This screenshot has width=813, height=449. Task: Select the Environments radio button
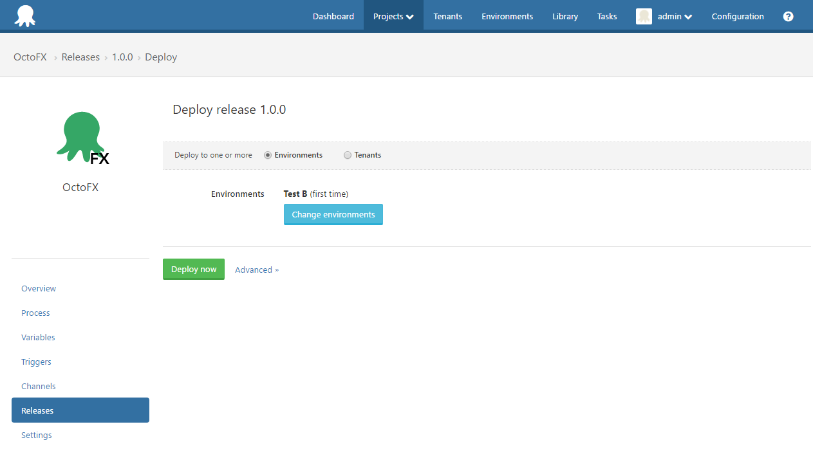(x=267, y=155)
